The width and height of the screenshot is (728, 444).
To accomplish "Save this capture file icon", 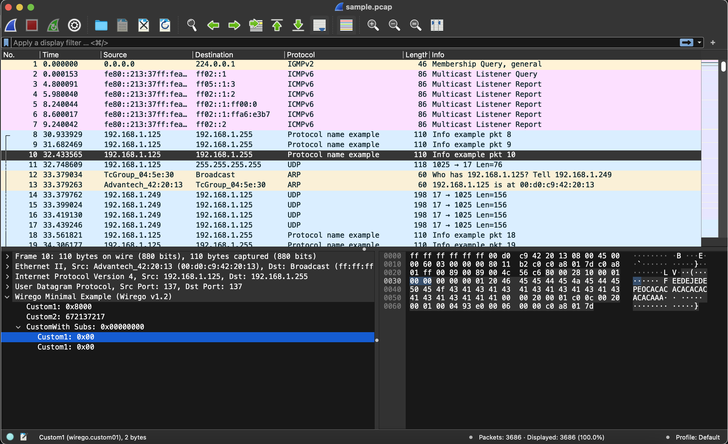I will click(x=122, y=25).
